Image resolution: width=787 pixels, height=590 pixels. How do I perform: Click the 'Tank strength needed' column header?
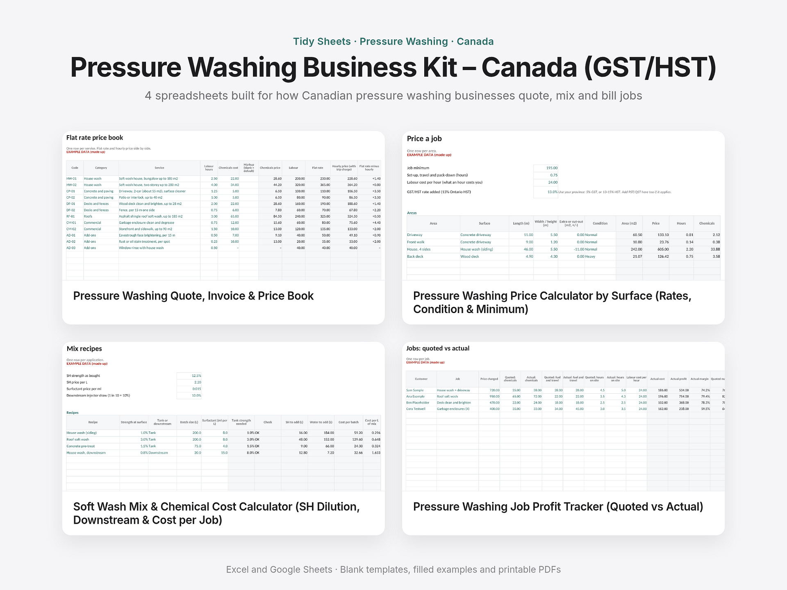(241, 422)
